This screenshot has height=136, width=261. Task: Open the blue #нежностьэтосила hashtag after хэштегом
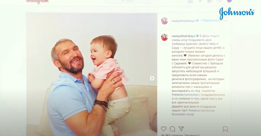point(185,95)
